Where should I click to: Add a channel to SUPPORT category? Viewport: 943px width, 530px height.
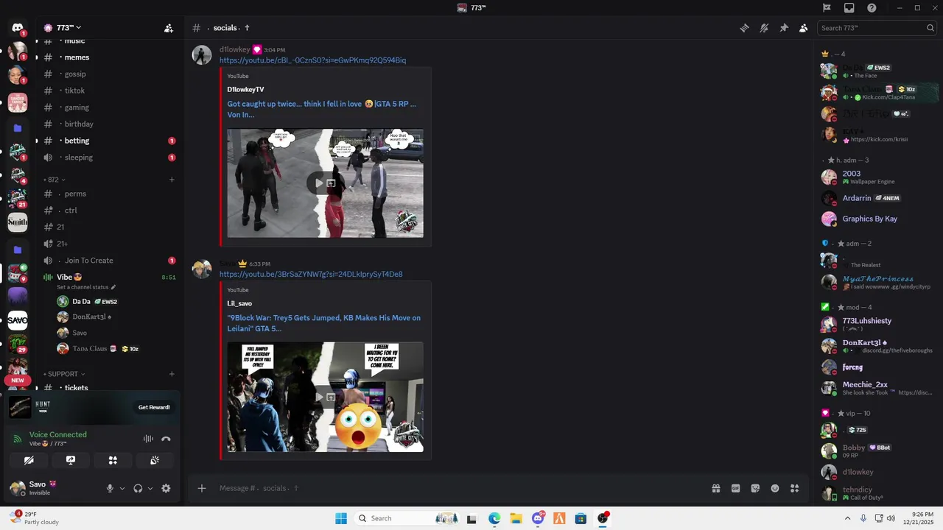(172, 374)
